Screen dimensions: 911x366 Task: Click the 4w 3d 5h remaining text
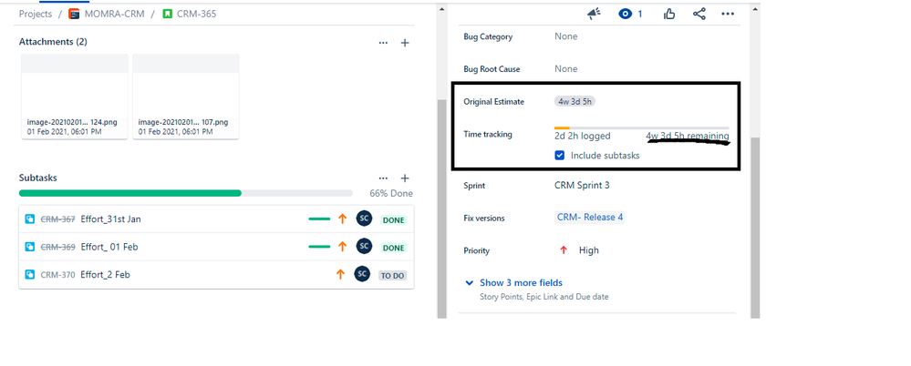[x=688, y=137]
